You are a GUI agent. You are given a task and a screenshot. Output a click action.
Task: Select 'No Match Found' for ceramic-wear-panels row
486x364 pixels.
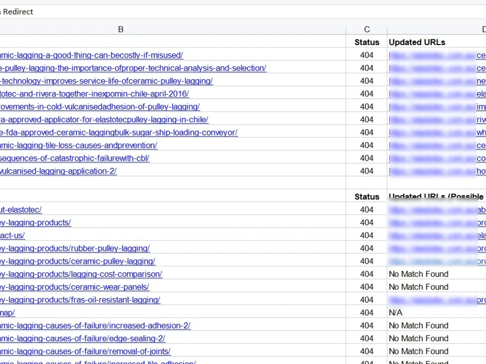pyautogui.click(x=419, y=287)
